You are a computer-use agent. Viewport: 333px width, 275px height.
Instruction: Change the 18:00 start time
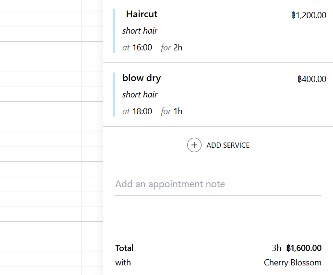click(143, 111)
